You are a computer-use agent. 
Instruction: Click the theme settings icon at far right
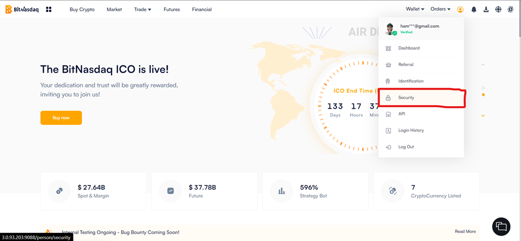(x=510, y=9)
